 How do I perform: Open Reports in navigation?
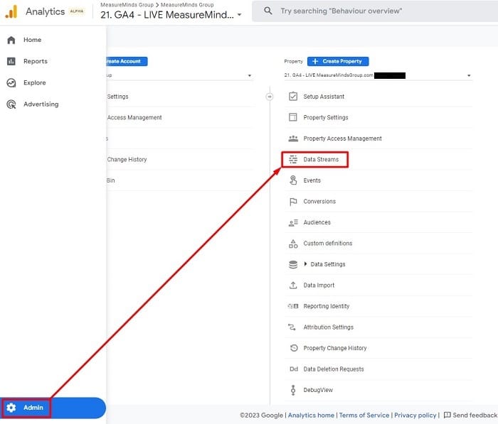(36, 61)
